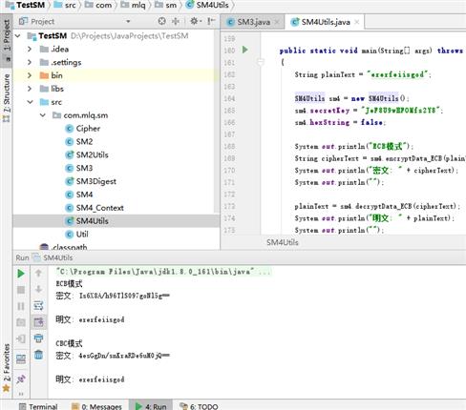Open the 6: TODO tool window
The image size is (466, 410).
click(199, 406)
